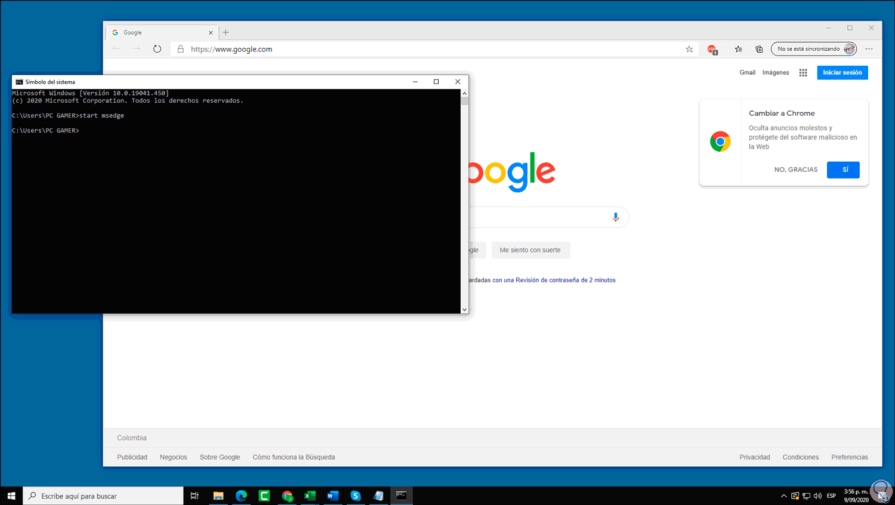The height and width of the screenshot is (505, 895).
Task: Click the back arrow in Edge
Action: pos(116,49)
